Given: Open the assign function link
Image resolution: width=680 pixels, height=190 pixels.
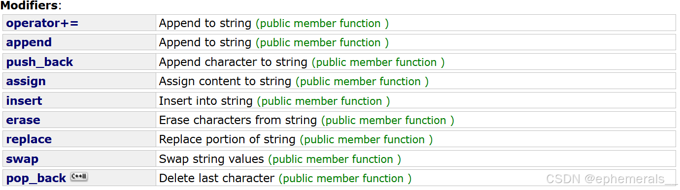Looking at the screenshot, I should coord(26,81).
